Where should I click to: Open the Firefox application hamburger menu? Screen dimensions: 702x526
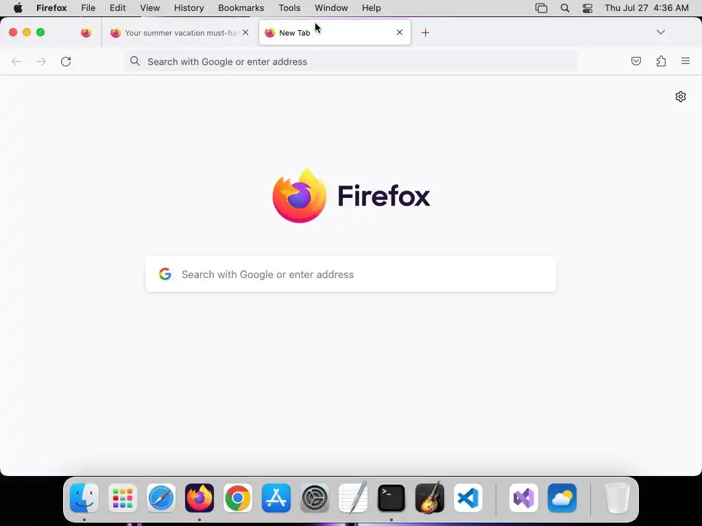point(686,61)
